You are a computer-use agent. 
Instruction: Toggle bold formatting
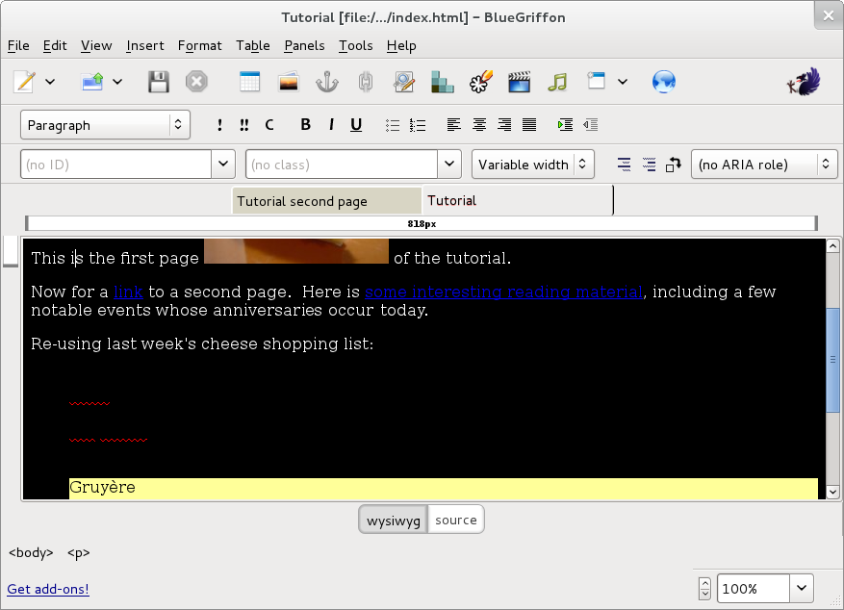tap(306, 125)
